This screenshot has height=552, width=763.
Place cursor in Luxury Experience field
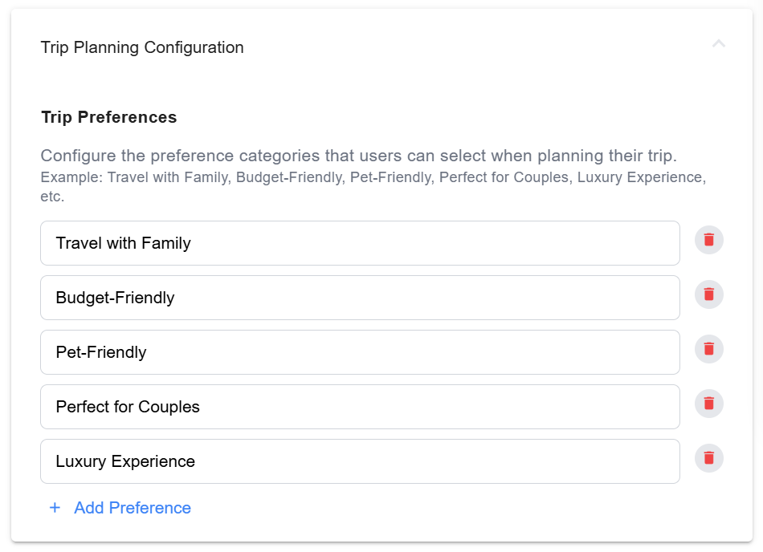360,461
